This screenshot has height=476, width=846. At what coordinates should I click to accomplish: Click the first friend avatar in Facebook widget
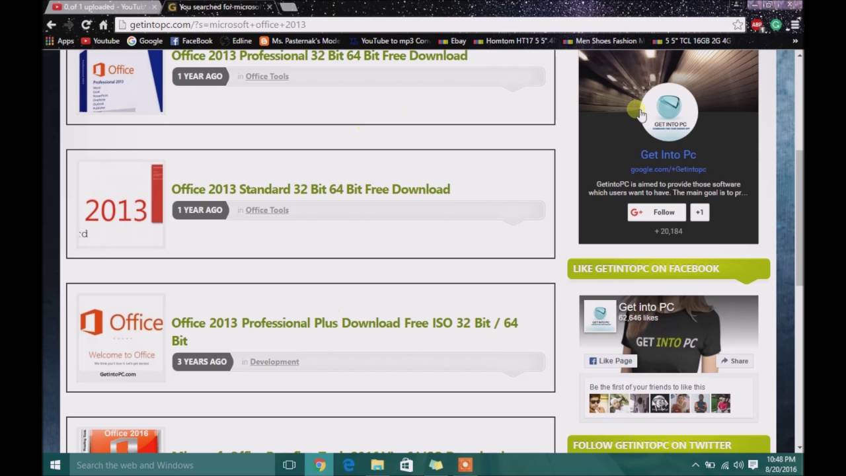(x=599, y=403)
